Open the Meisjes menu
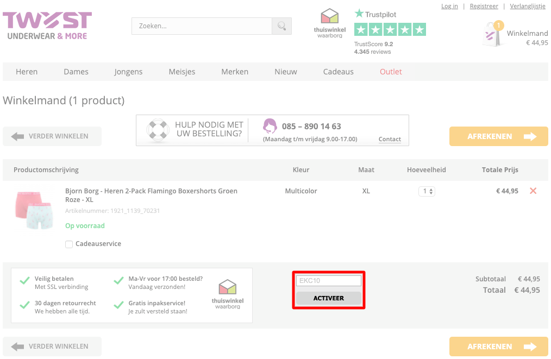Viewport: 551px width, 359px height. (181, 72)
